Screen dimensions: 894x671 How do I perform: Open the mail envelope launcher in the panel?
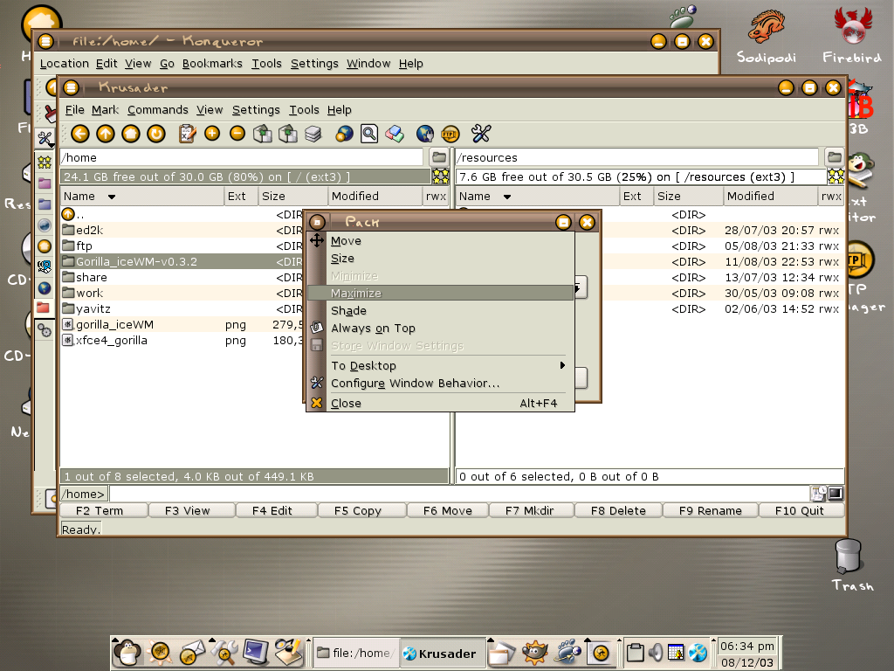coord(192,652)
